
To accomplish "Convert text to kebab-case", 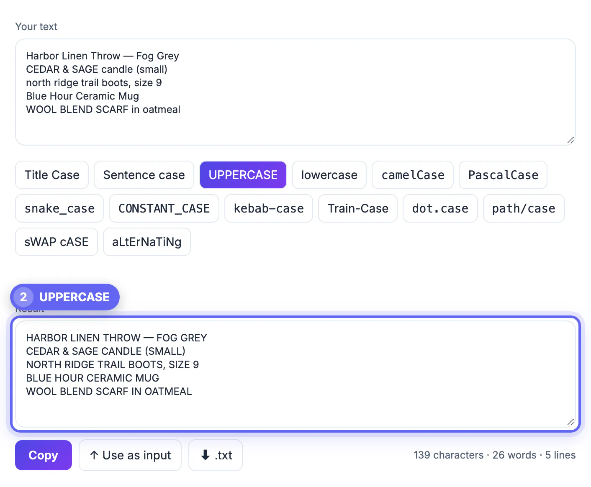I will [269, 208].
